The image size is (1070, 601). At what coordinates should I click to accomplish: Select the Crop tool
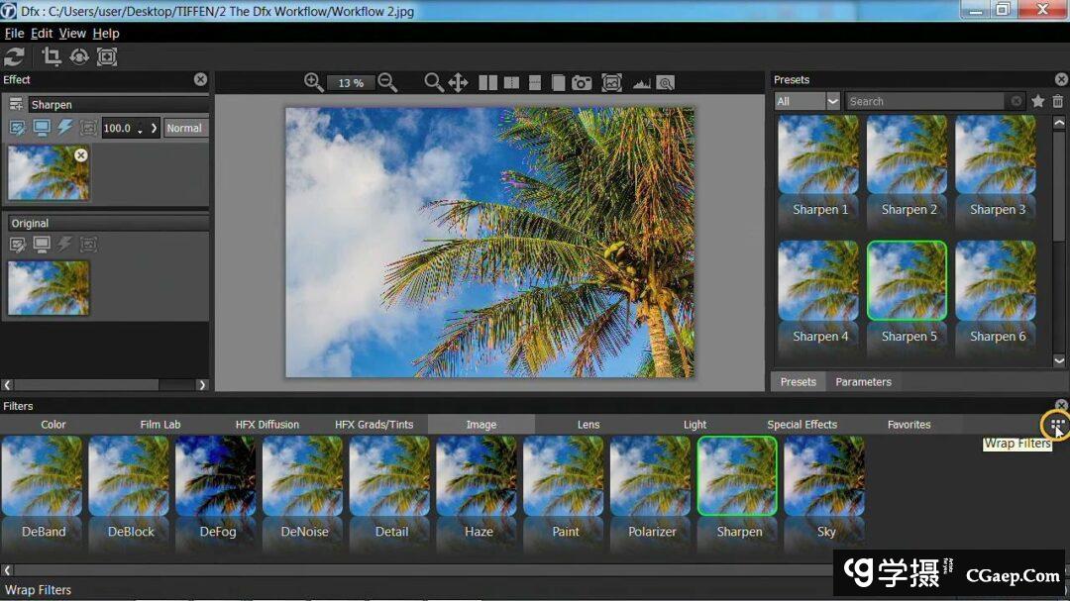point(51,56)
